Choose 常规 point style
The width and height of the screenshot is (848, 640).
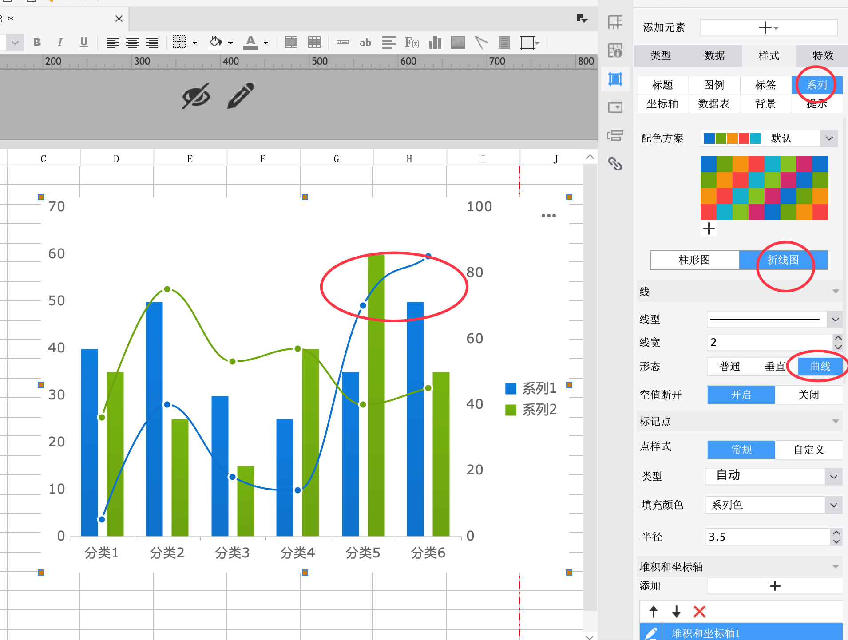[741, 450]
